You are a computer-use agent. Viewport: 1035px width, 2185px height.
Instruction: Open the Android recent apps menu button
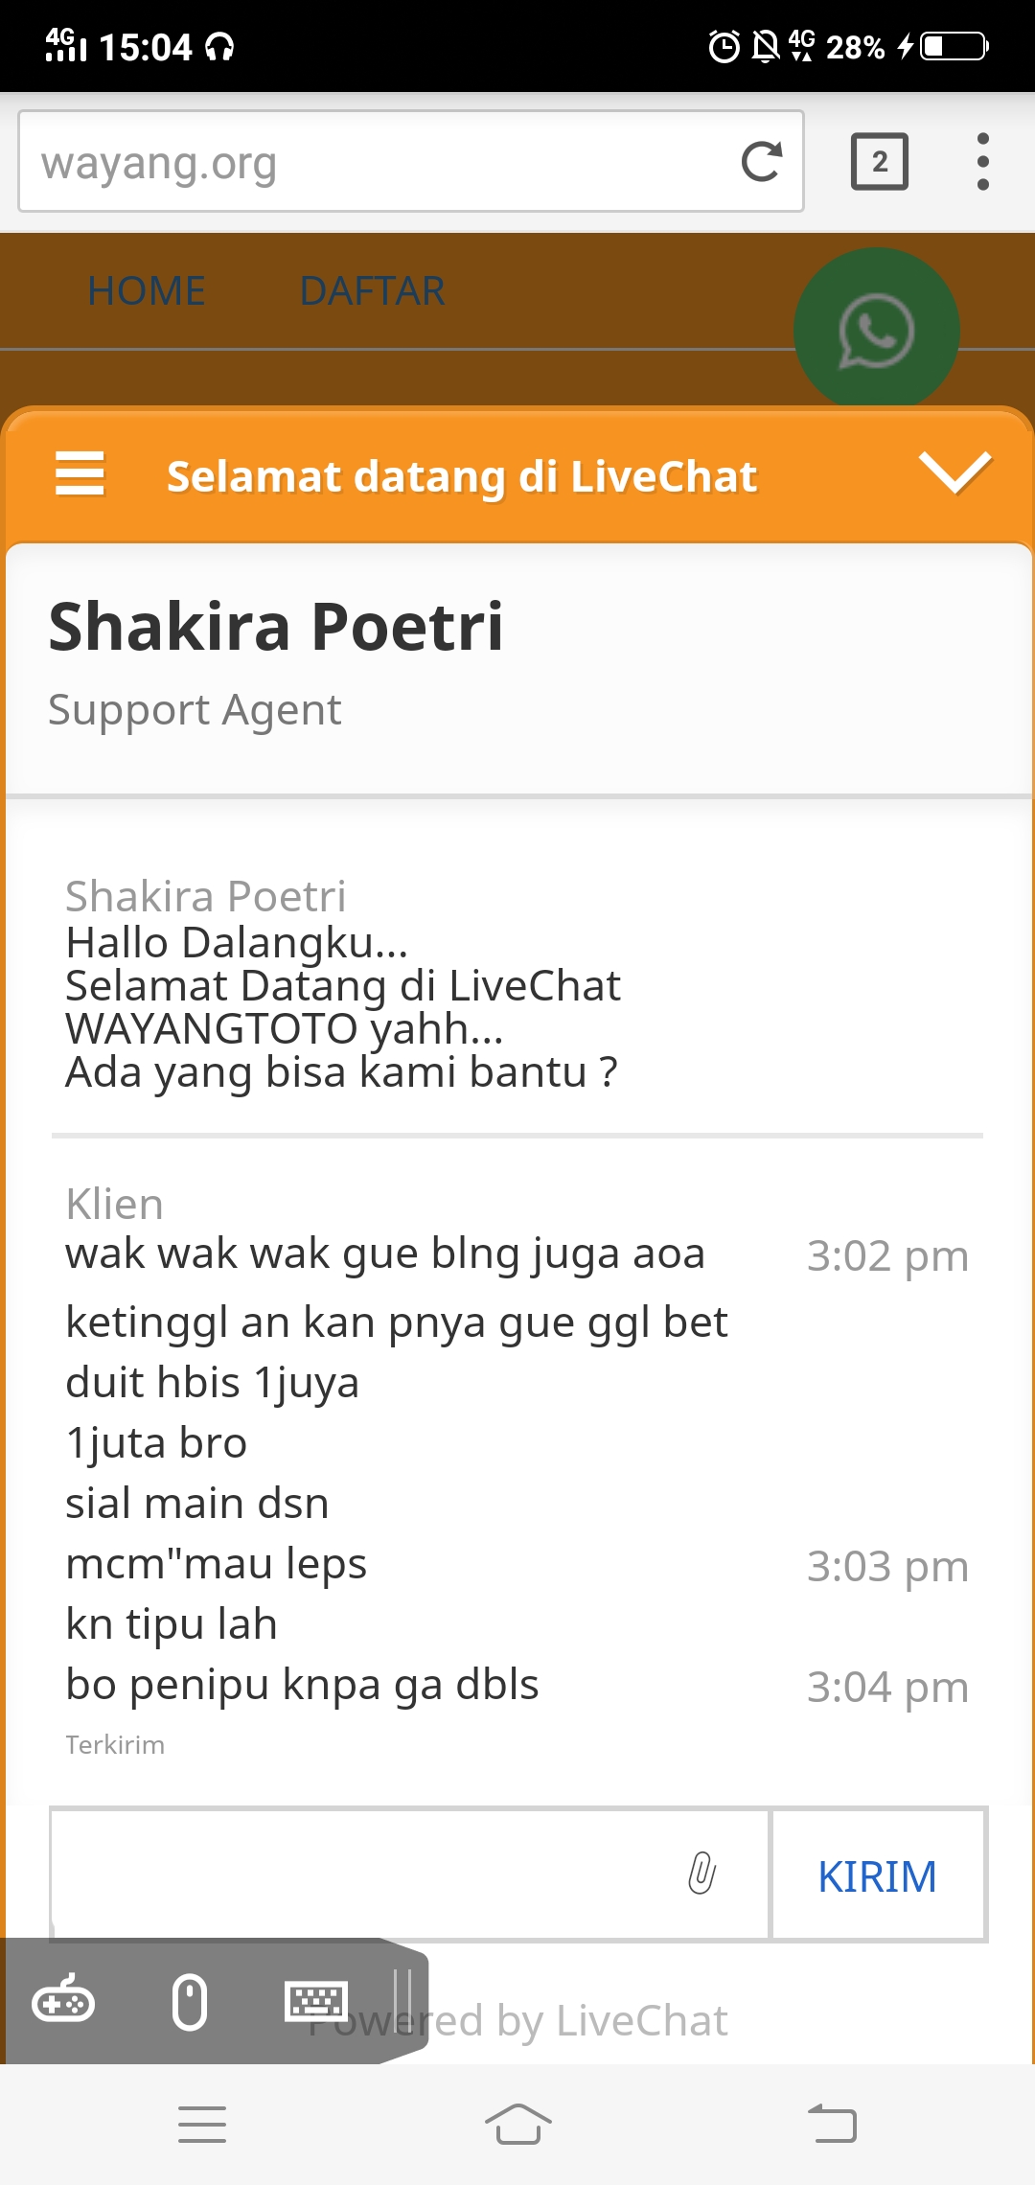(202, 2125)
